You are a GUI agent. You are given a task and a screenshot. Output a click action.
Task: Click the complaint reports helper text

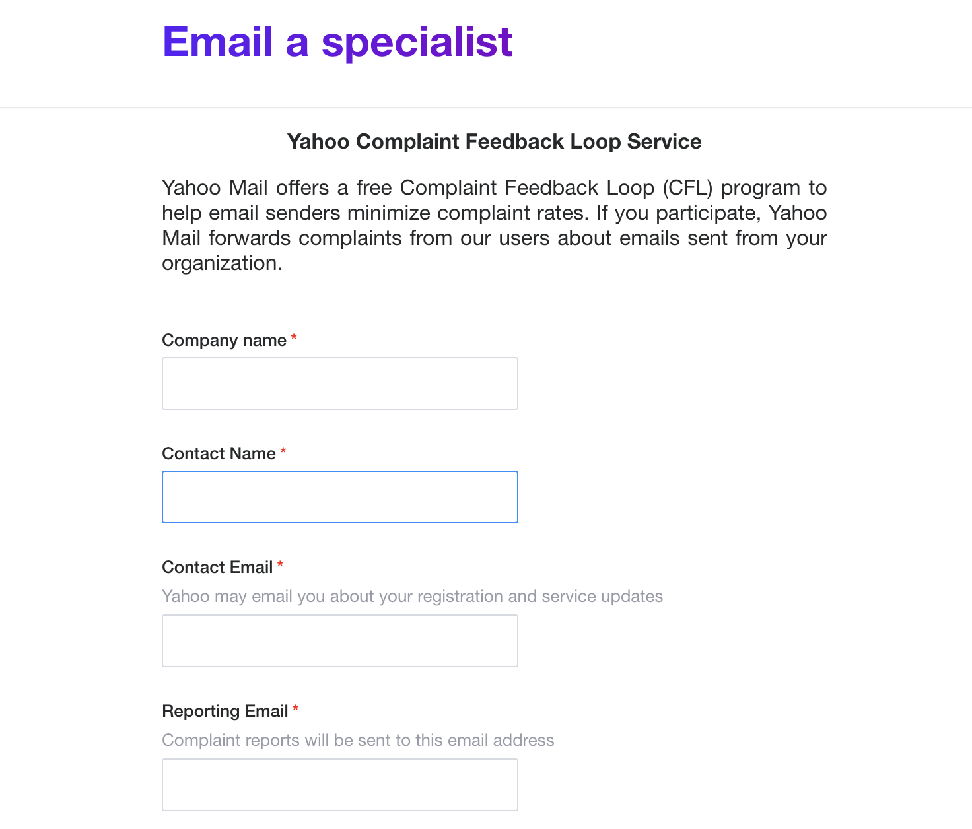(x=357, y=740)
